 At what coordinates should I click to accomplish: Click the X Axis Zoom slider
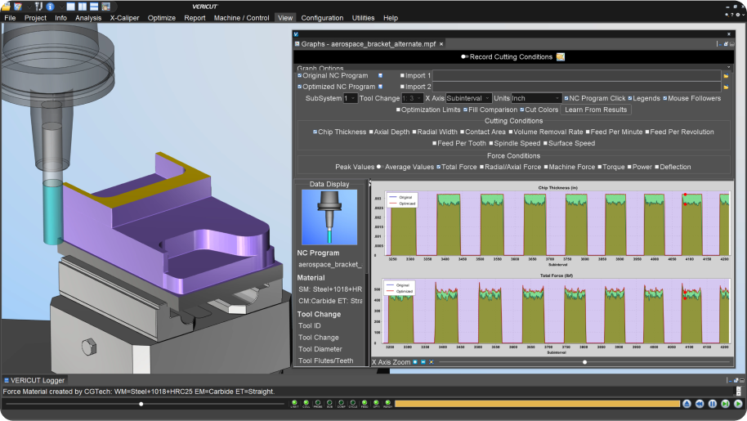click(x=584, y=361)
